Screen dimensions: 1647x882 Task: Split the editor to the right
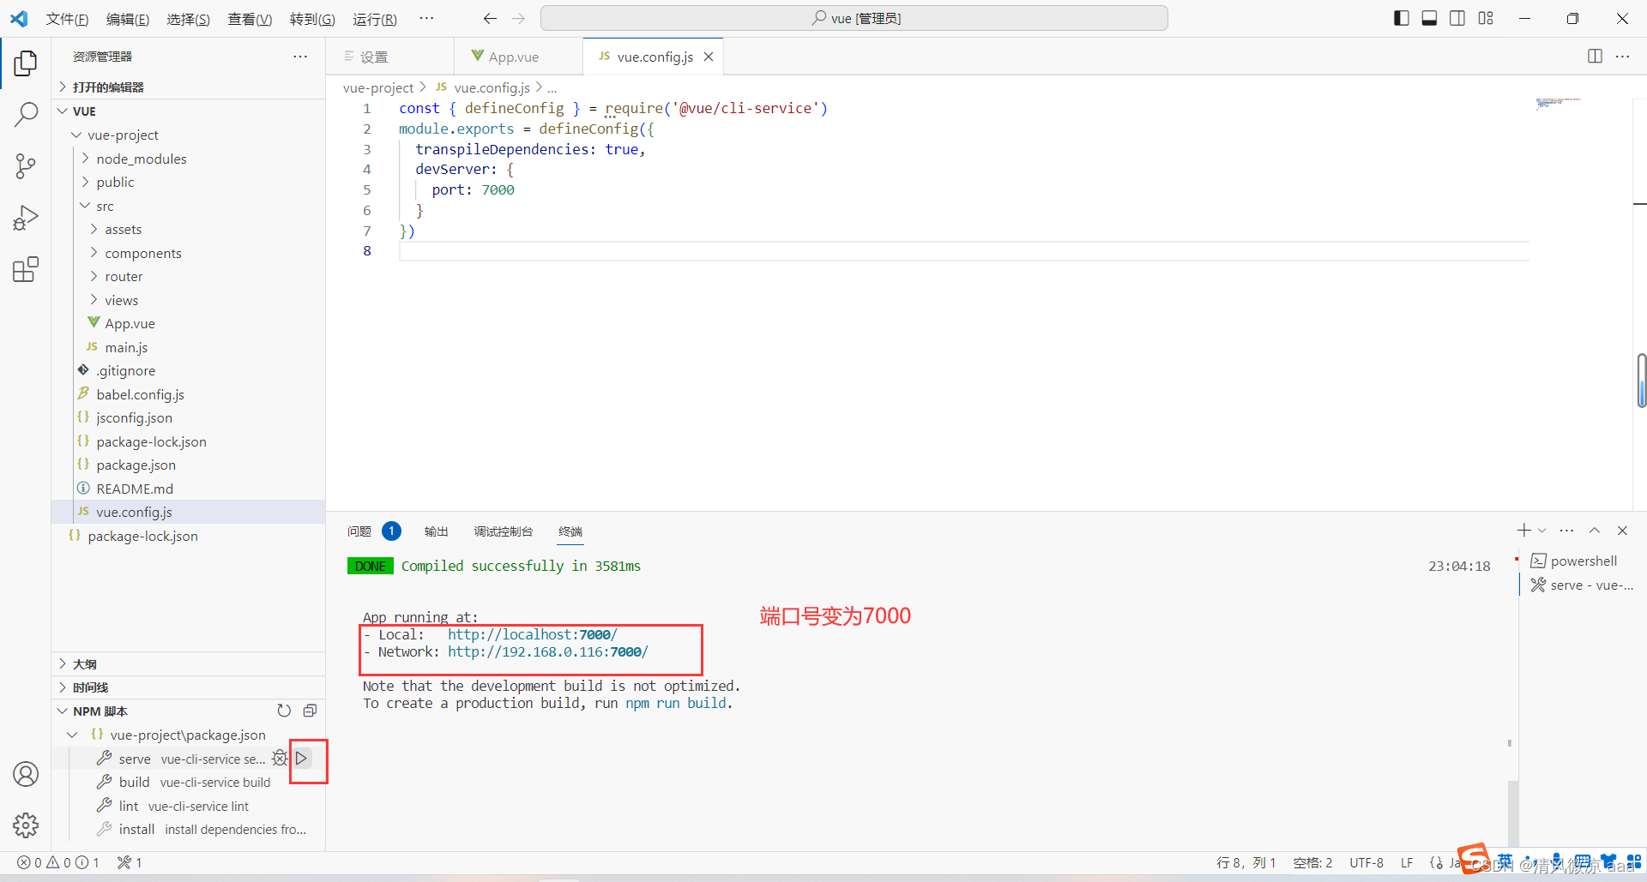[x=1595, y=57]
